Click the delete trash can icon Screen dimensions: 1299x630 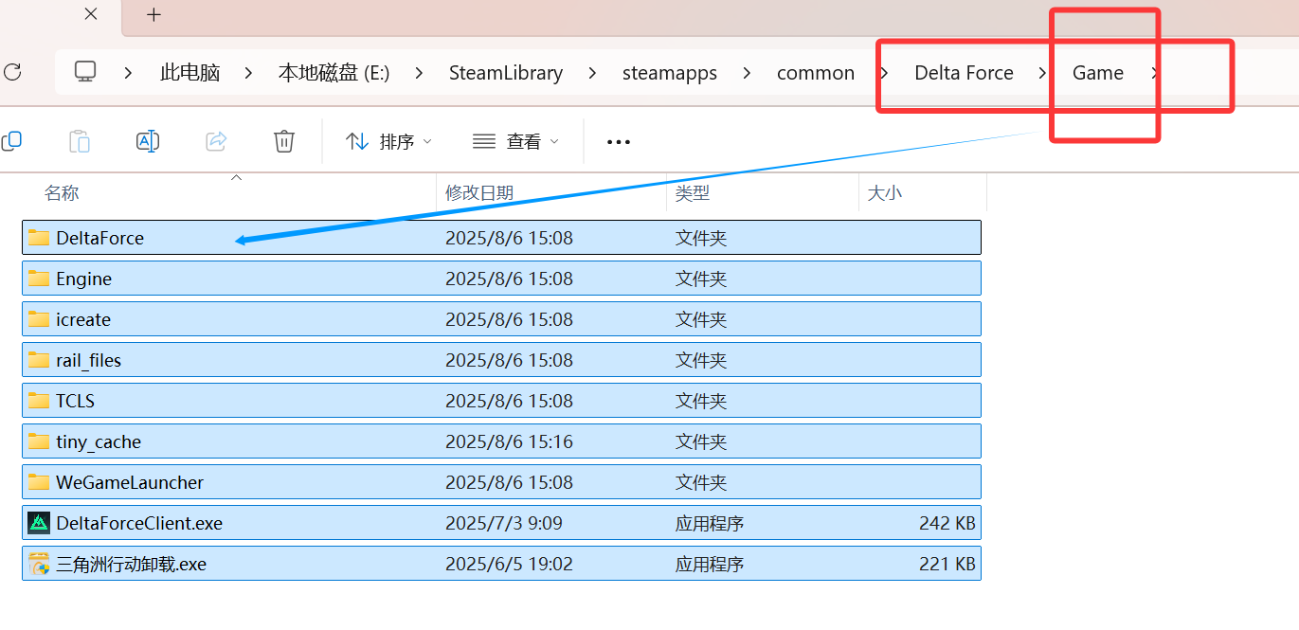(x=283, y=141)
